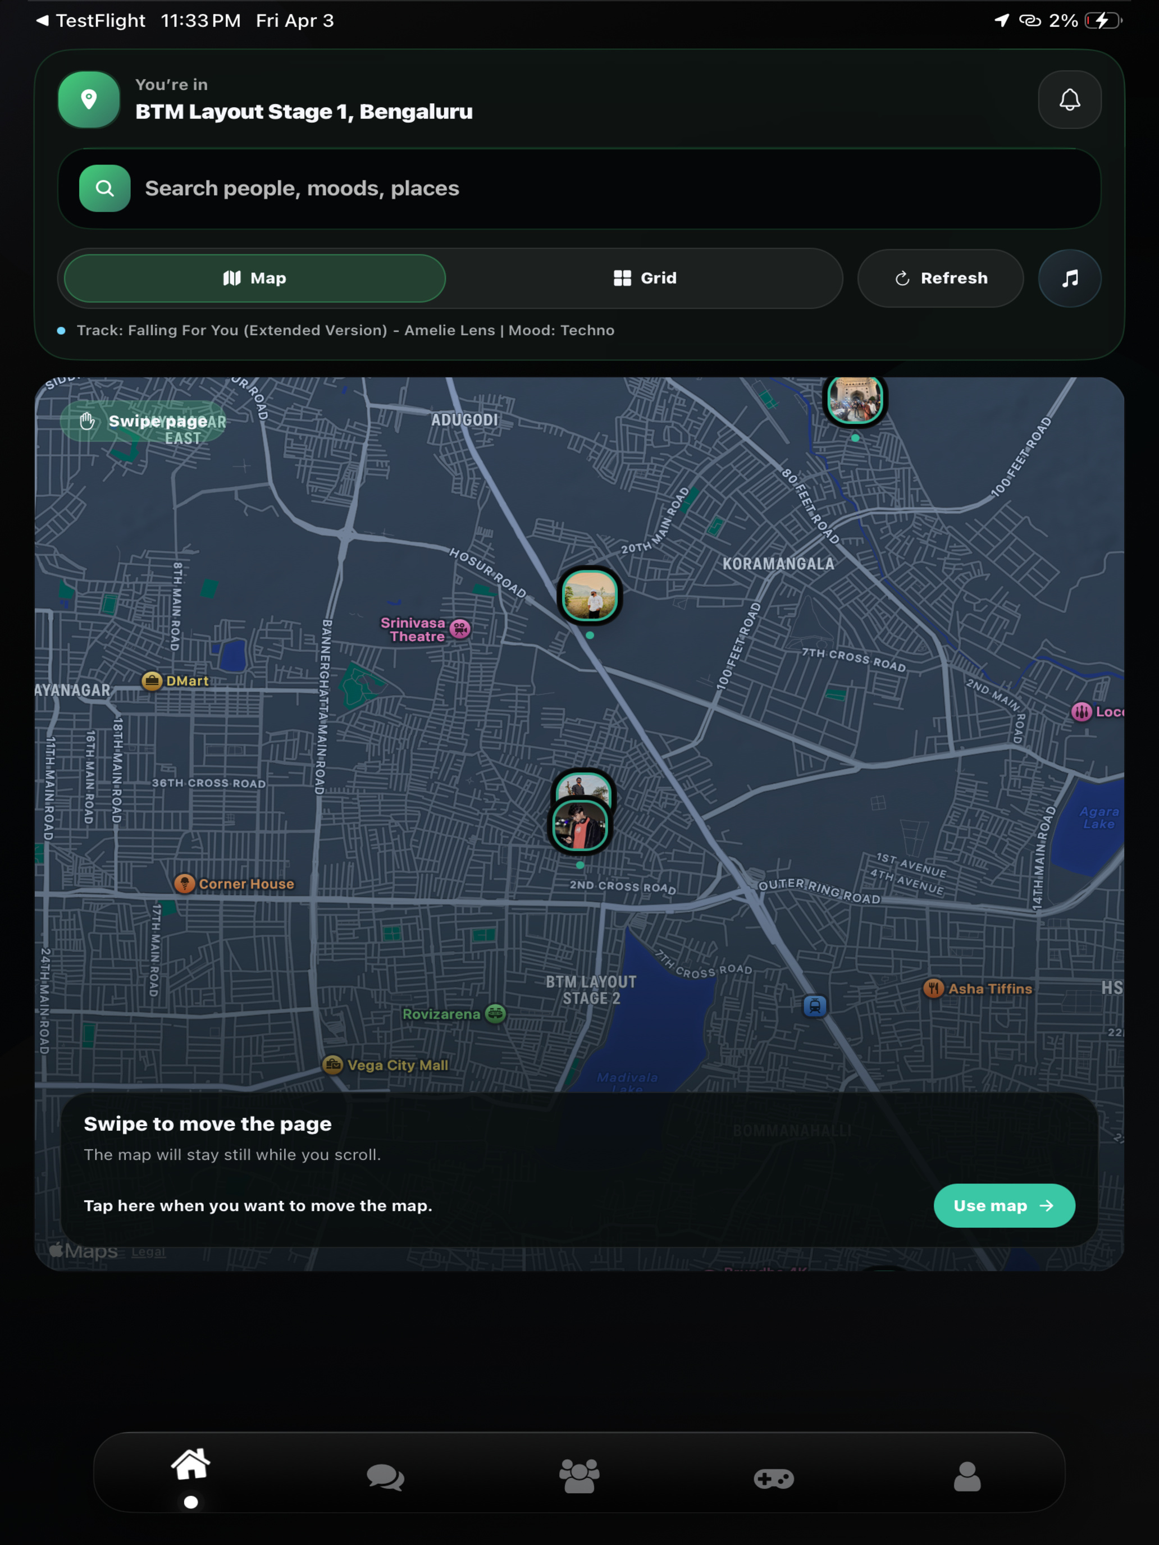The height and width of the screenshot is (1545, 1159).
Task: Click 'Tap here when you want to move the map'
Action: [258, 1205]
